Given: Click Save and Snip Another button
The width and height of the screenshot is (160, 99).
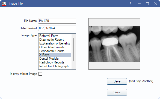Looking at the screenshot, I should pyautogui.click(x=117, y=81).
